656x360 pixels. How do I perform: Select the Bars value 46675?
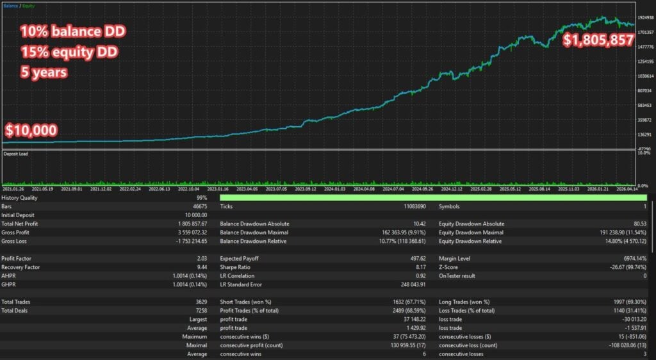tap(200, 206)
